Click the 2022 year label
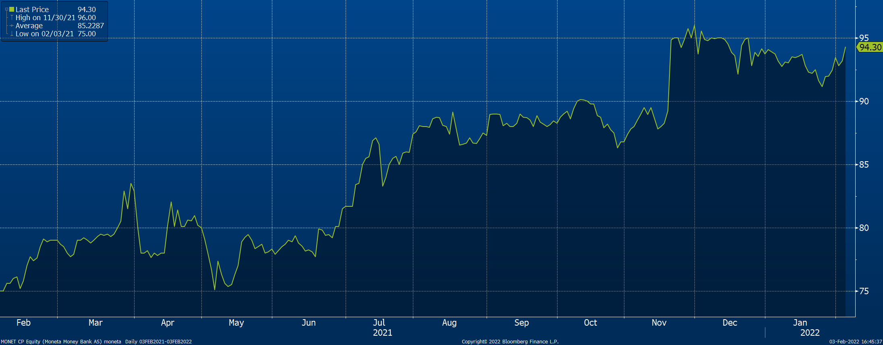This screenshot has width=883, height=345. (810, 333)
